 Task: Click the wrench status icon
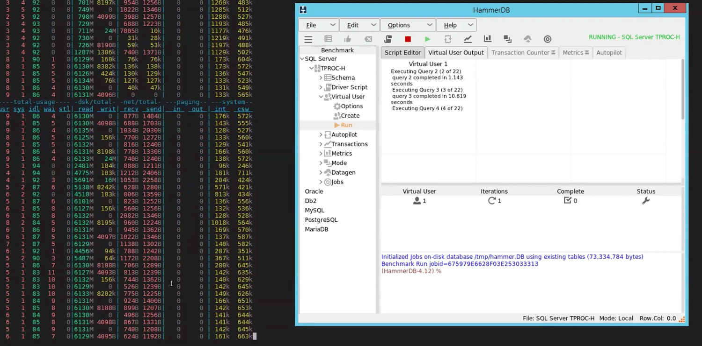coord(646,201)
